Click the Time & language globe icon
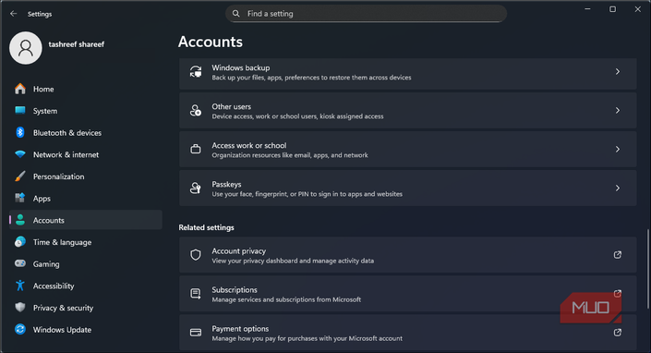651x353 pixels. [x=20, y=242]
